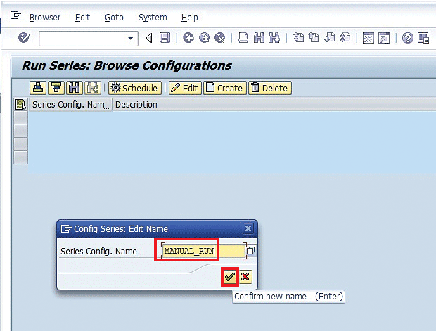
Task: Open the command field dropdown arrow
Action: point(131,38)
